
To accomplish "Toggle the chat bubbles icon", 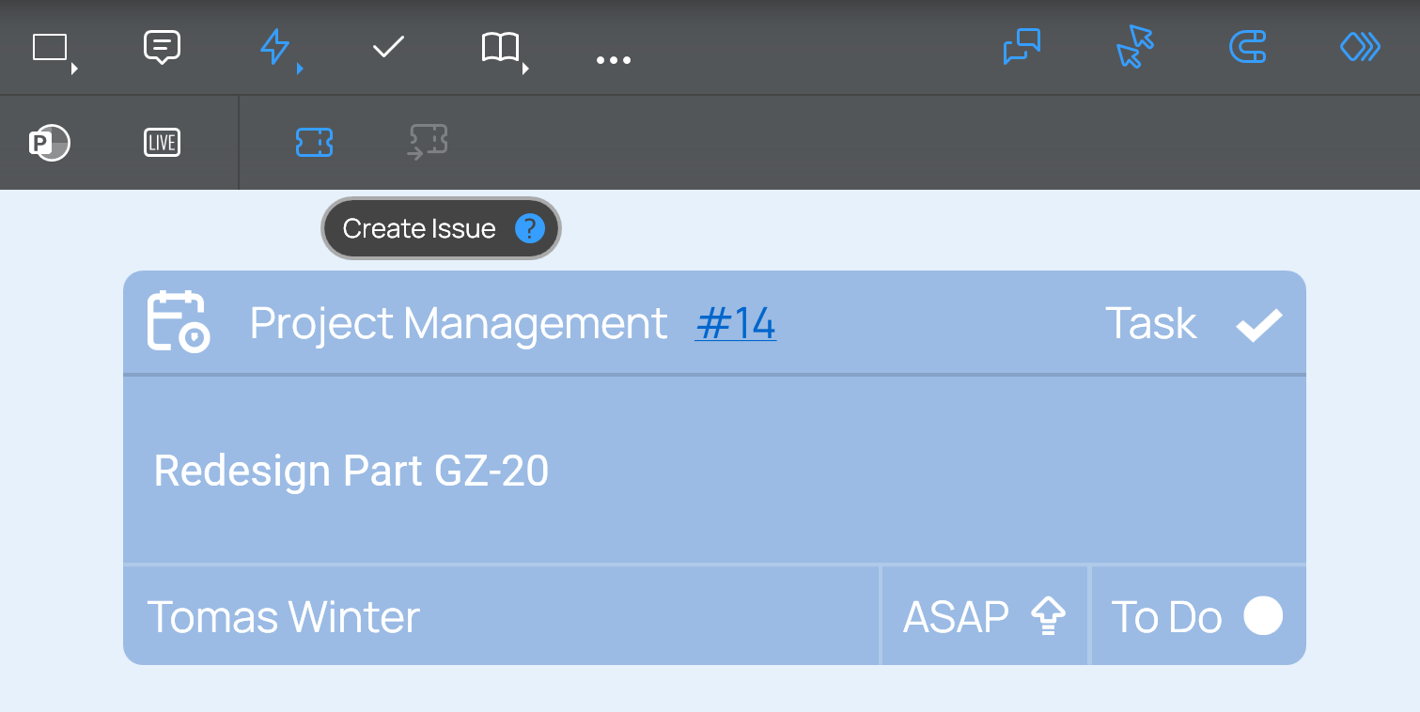I will click(1022, 47).
